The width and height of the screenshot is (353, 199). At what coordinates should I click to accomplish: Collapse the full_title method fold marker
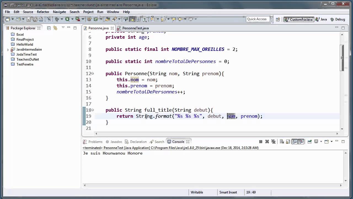(x=92, y=110)
